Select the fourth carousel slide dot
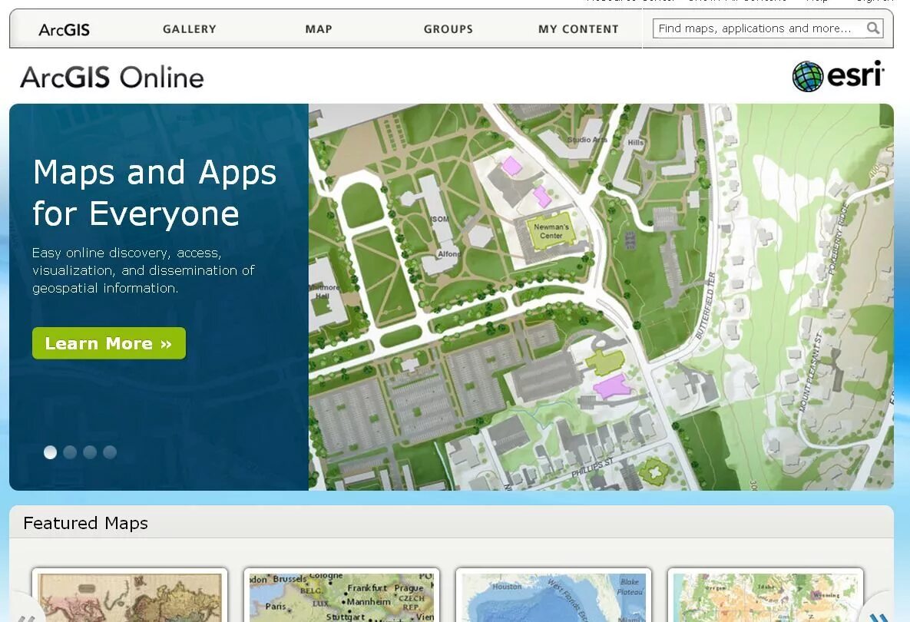Screen dimensions: 910x622 tap(110, 452)
